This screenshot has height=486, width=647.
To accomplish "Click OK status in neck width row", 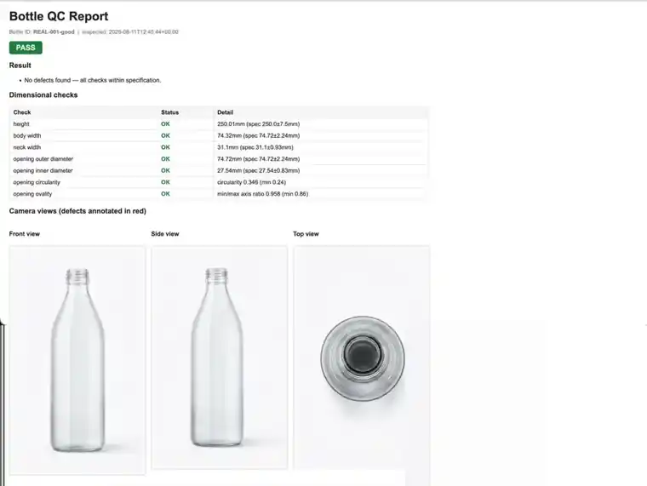I will (x=165, y=147).
